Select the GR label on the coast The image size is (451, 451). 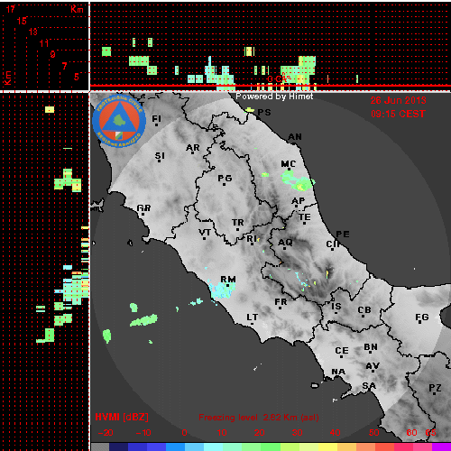point(143,207)
